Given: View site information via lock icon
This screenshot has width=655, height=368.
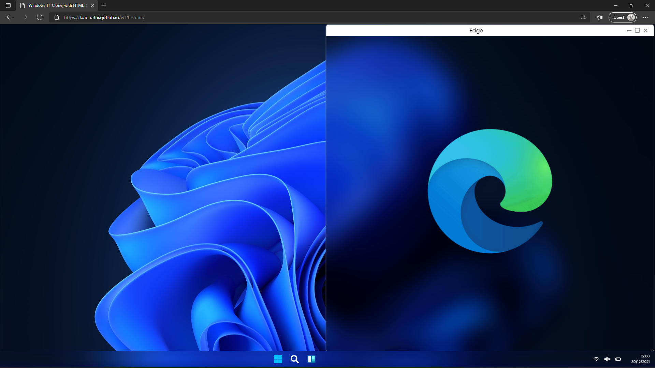Looking at the screenshot, I should (57, 17).
